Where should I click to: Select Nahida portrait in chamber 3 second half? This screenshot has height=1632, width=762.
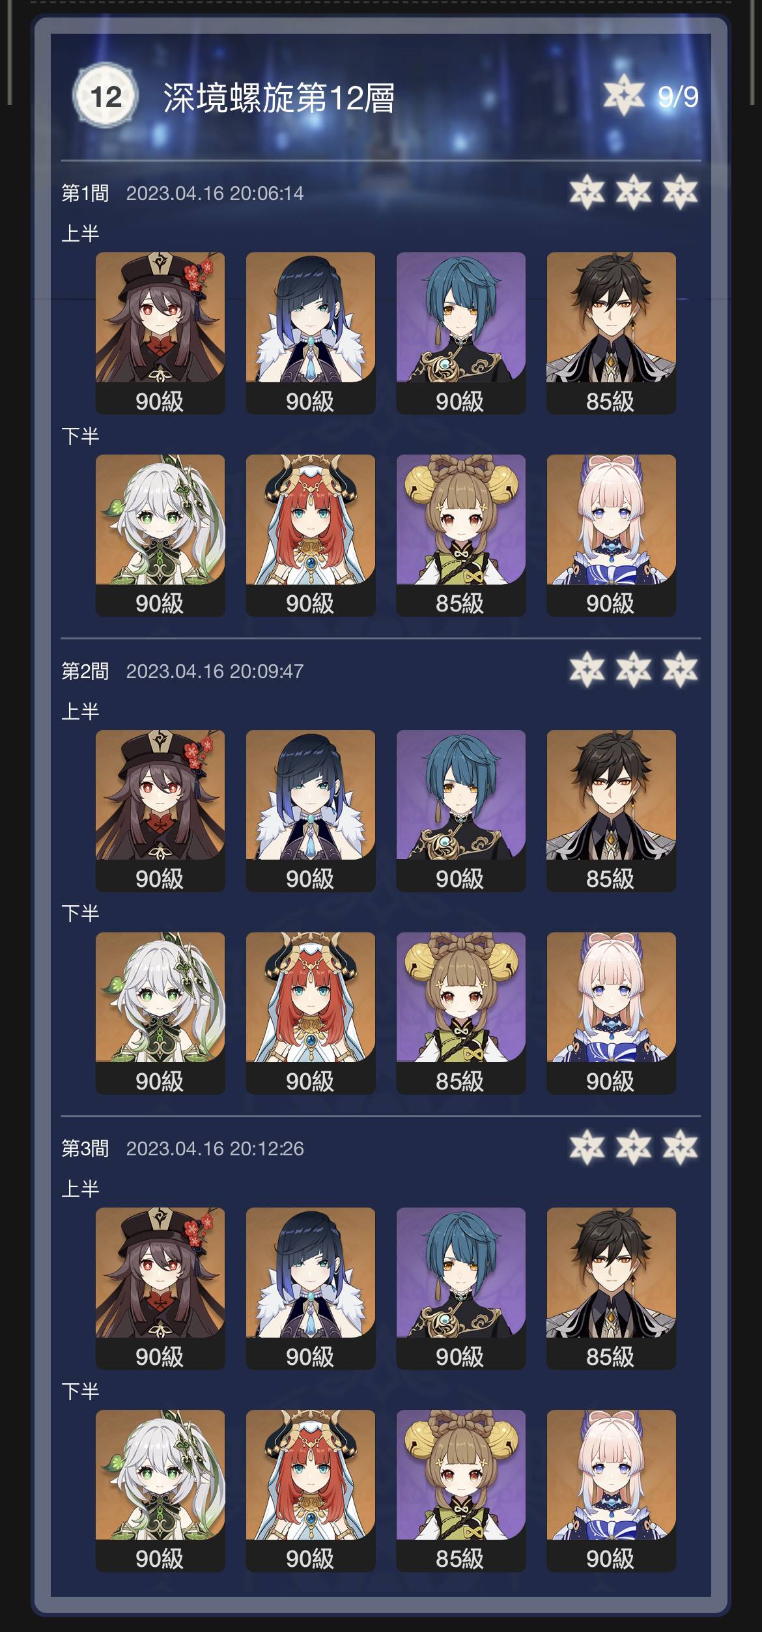pyautogui.click(x=160, y=1491)
